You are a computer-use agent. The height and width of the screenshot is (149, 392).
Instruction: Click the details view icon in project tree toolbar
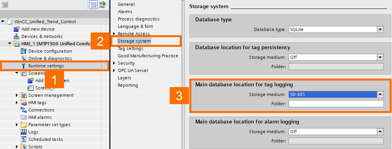[x=93, y=5]
